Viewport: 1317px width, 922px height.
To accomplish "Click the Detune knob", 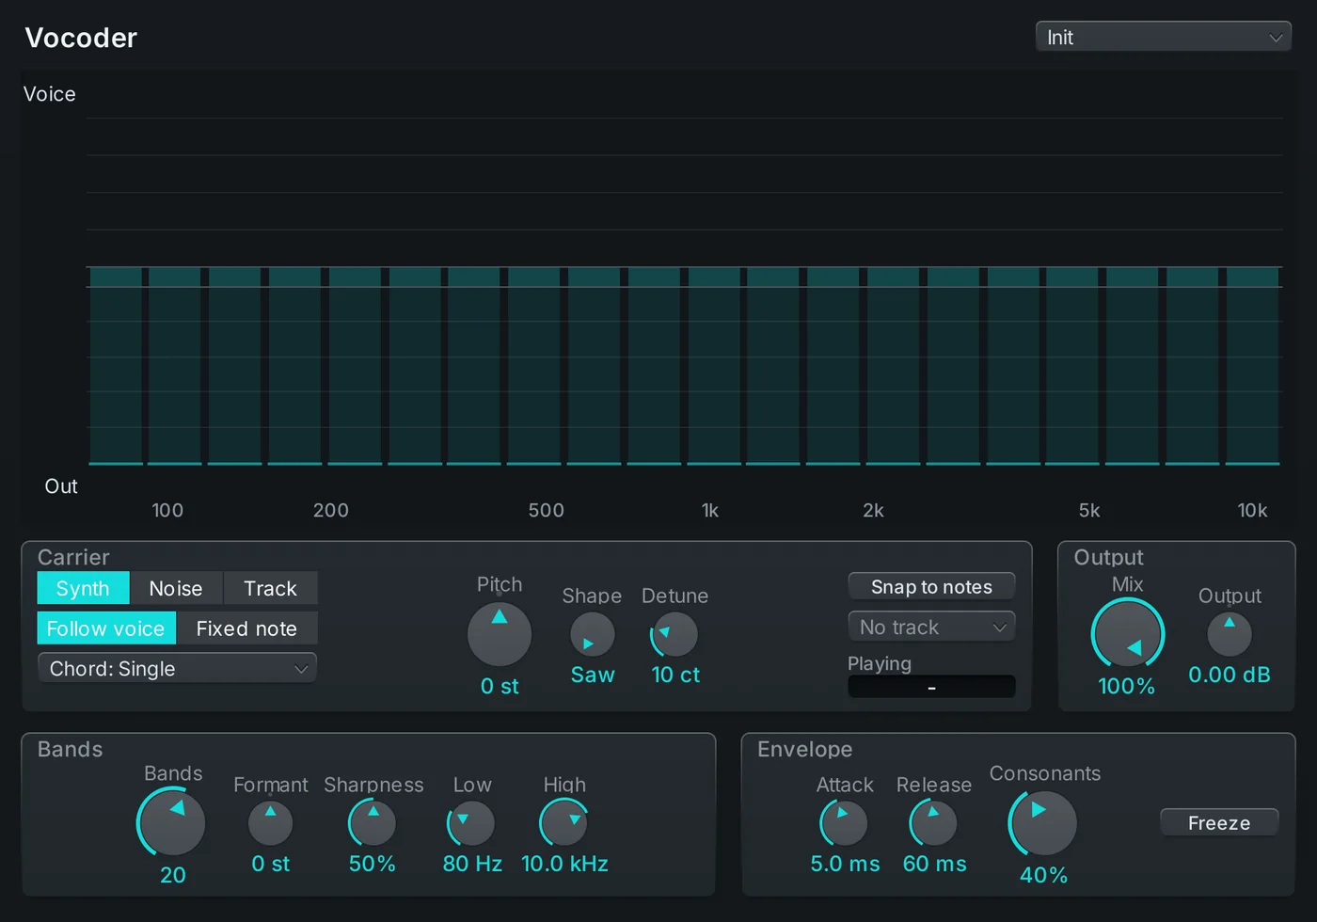I will (x=674, y=635).
